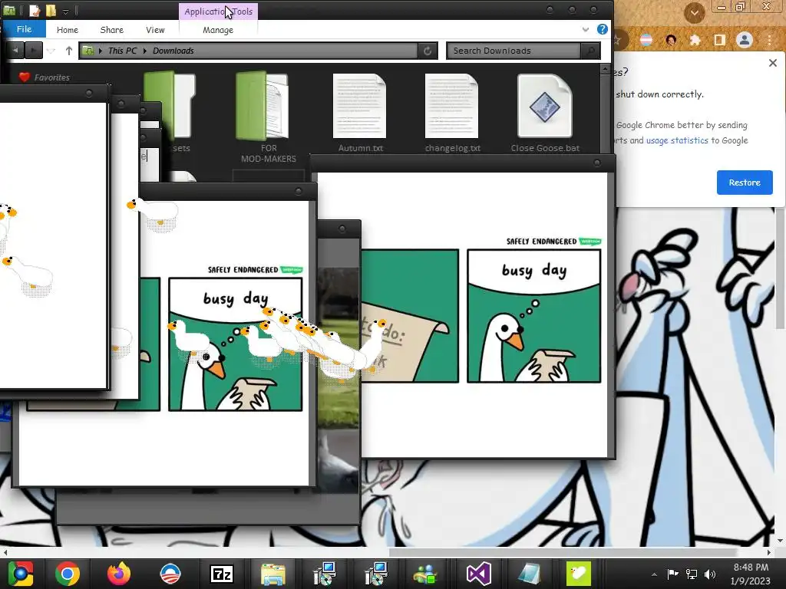Screen dimensions: 786x589
Task: Open Customize Quick Access Toolbar dropdown
Action: coord(66,11)
